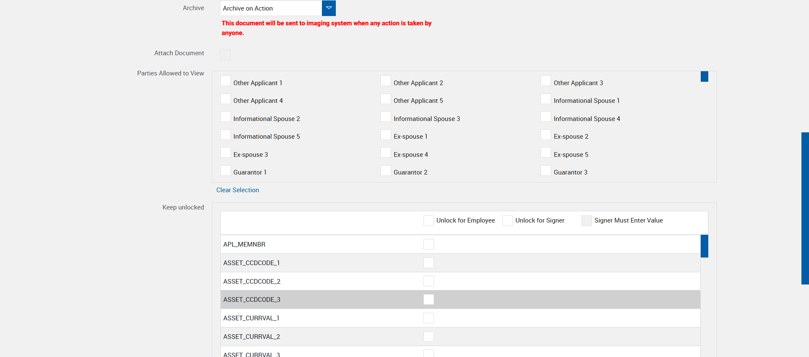Enable Other Applicant 3 viewing

pyautogui.click(x=546, y=81)
